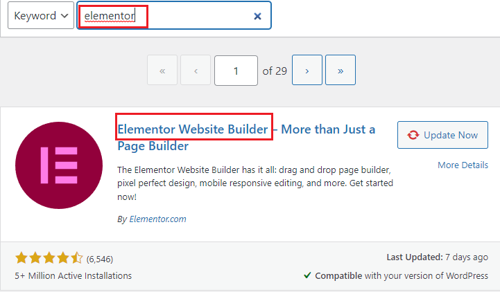The height and width of the screenshot is (292, 500).
Task: Click the green compatibility checkmark icon
Action: coord(307,275)
